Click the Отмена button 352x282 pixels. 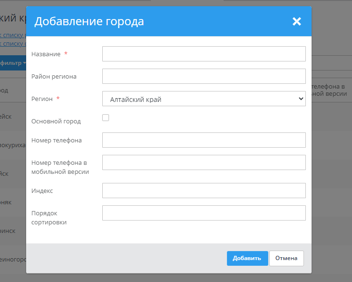(x=286, y=258)
